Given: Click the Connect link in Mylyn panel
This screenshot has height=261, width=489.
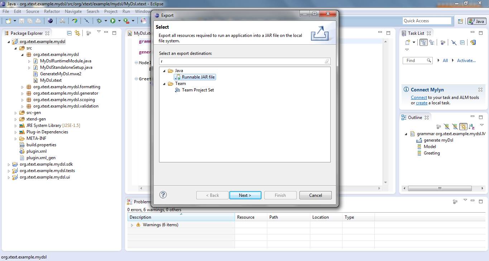Looking at the screenshot, I should pos(419,97).
